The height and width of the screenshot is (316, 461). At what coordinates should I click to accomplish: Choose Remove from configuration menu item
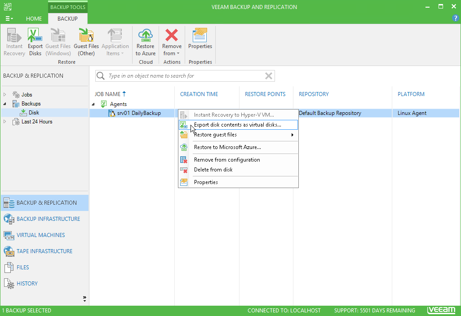tap(238, 160)
